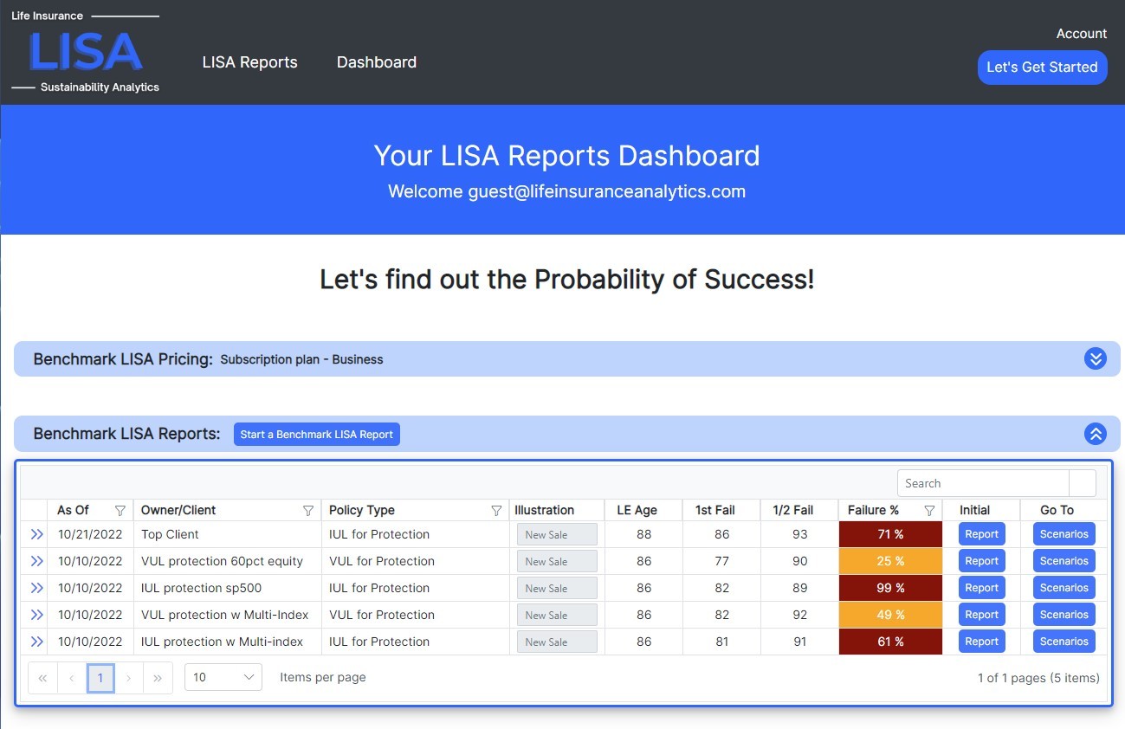Focus the Search input field
This screenshot has height=729, width=1125.
point(983,483)
